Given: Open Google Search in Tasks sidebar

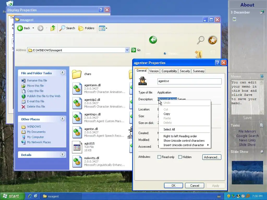Looking at the screenshot, I should pos(247,136).
